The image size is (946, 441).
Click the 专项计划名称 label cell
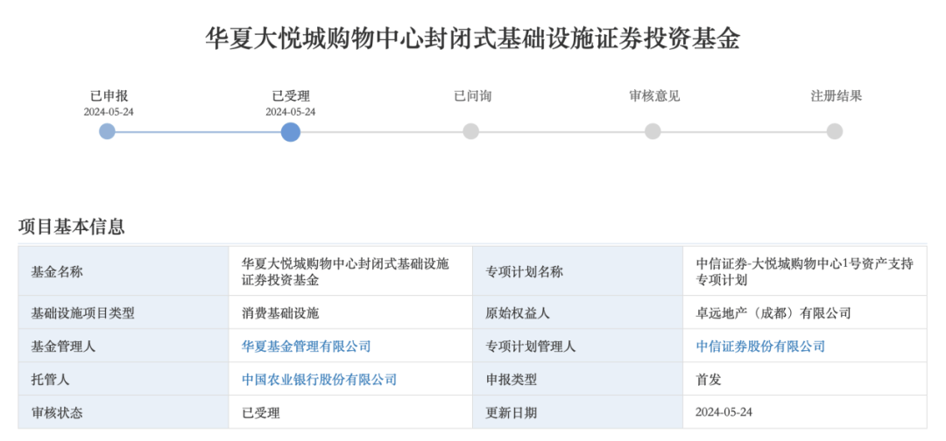click(x=577, y=271)
